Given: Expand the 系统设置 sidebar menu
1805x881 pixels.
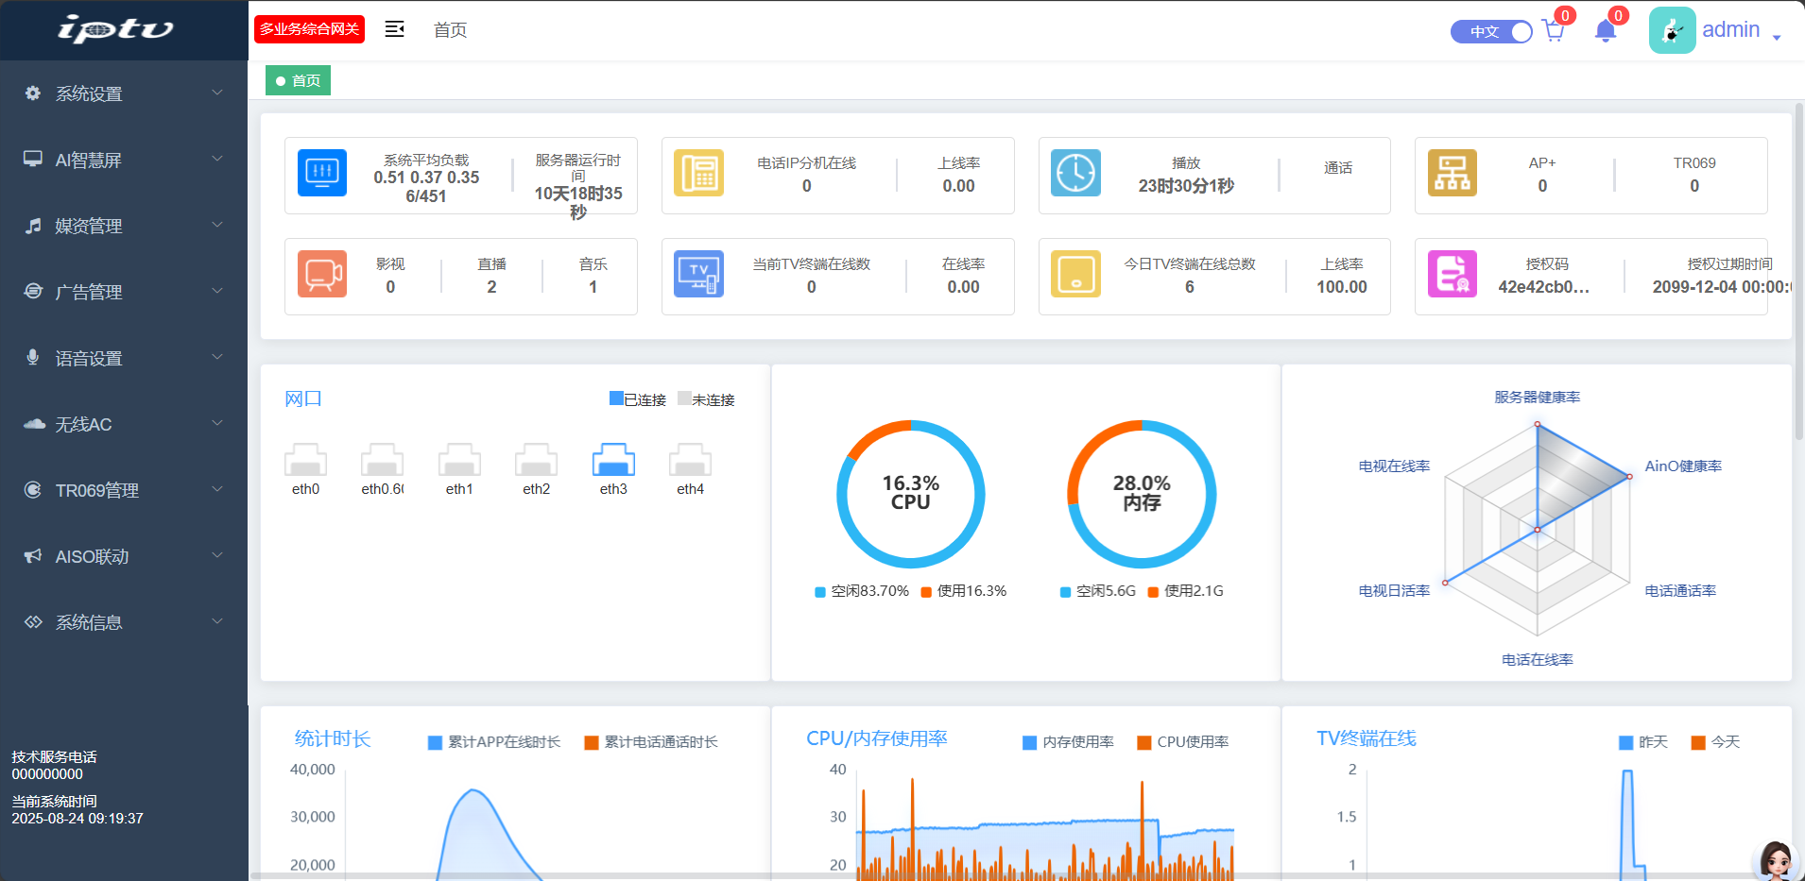Looking at the screenshot, I should [124, 93].
